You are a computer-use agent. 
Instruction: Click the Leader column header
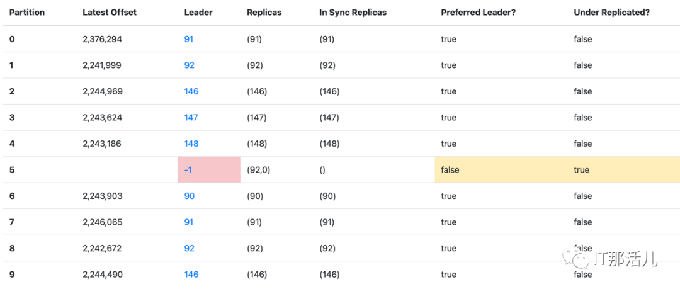pyautogui.click(x=198, y=13)
